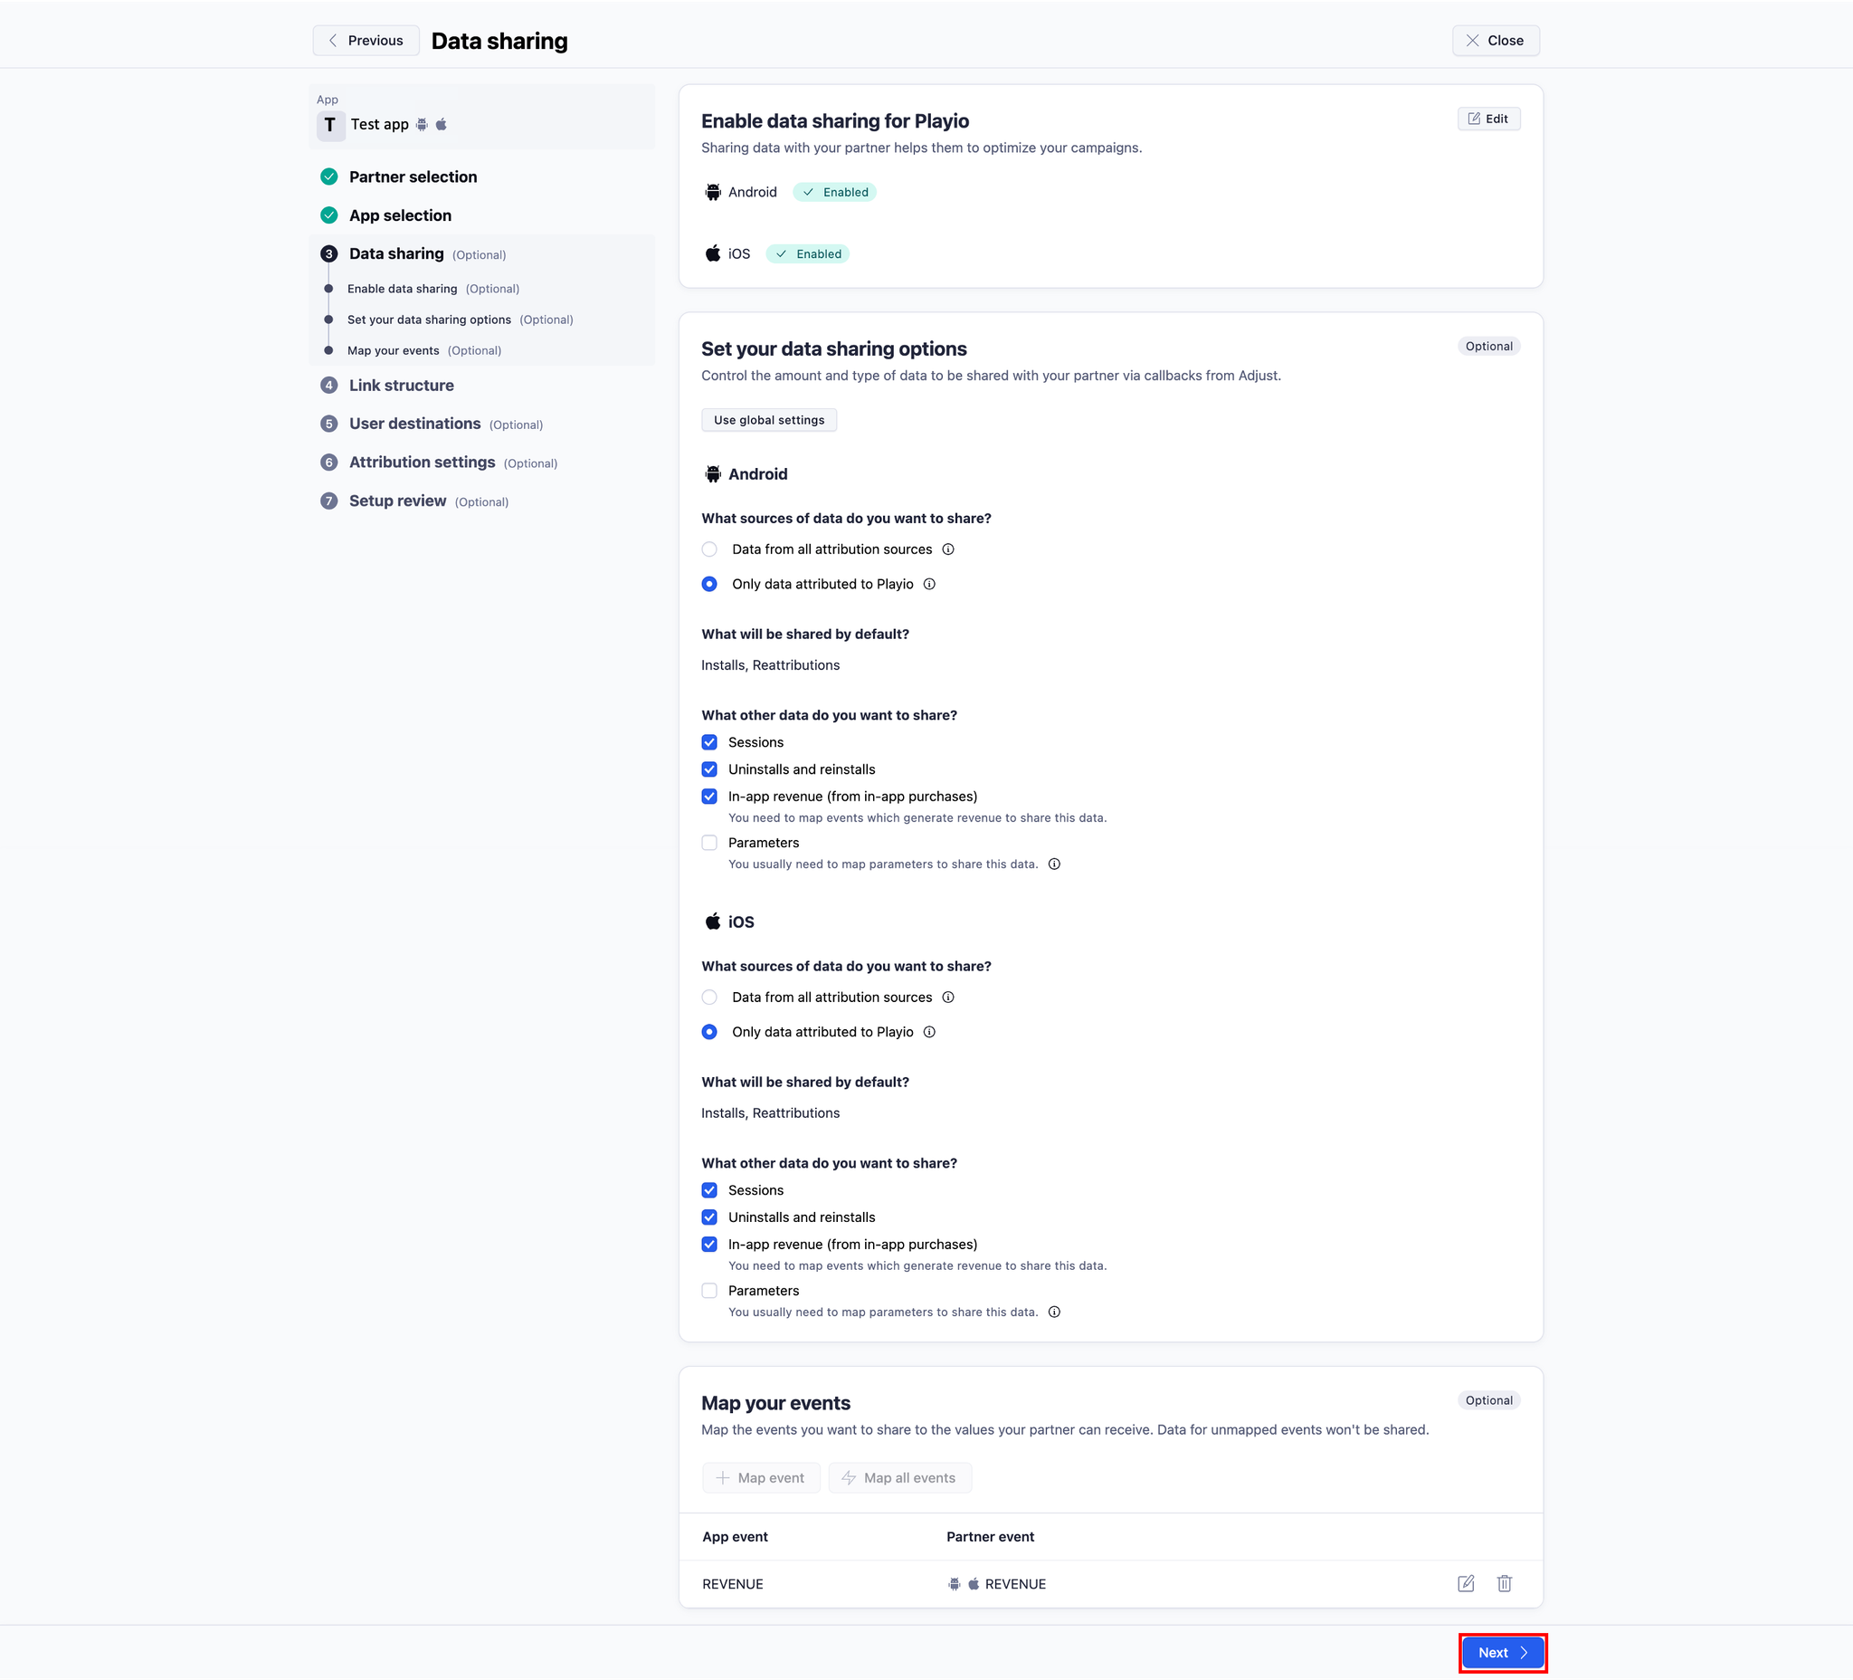Click the Apple icon beside Test app name
The width and height of the screenshot is (1853, 1680).
(x=442, y=124)
